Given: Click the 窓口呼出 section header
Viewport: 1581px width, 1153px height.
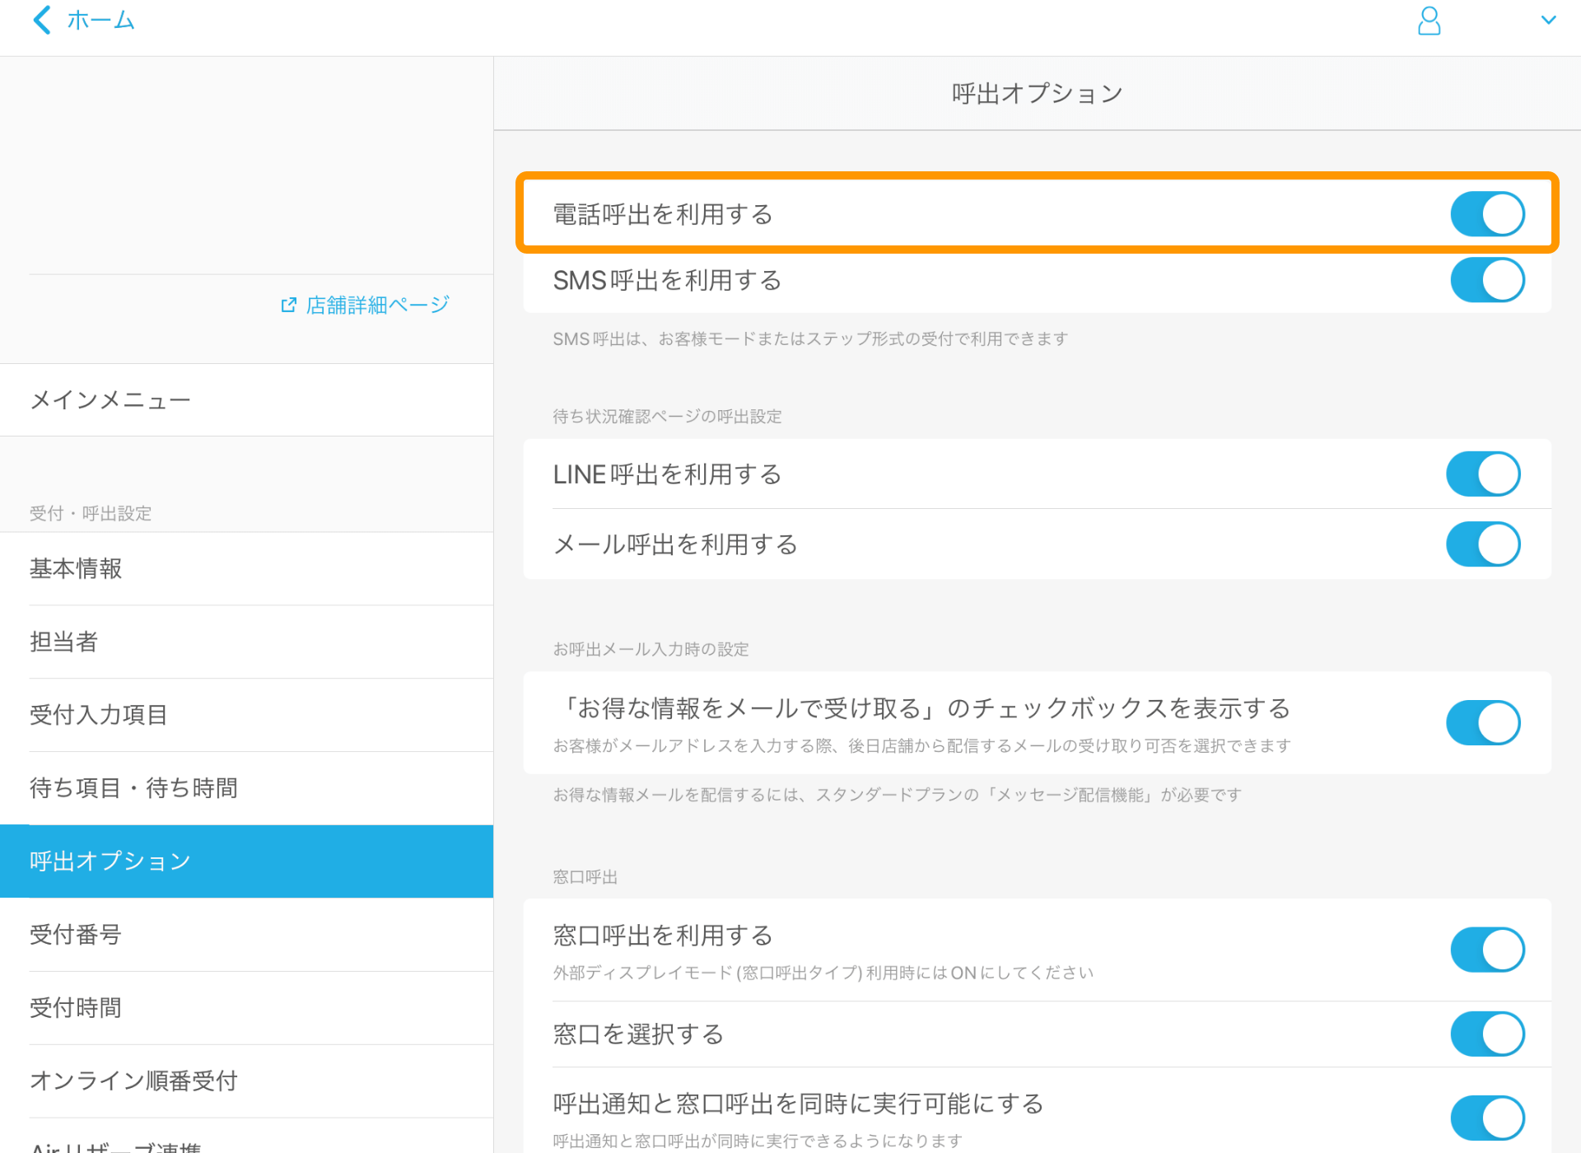Looking at the screenshot, I should (x=585, y=877).
